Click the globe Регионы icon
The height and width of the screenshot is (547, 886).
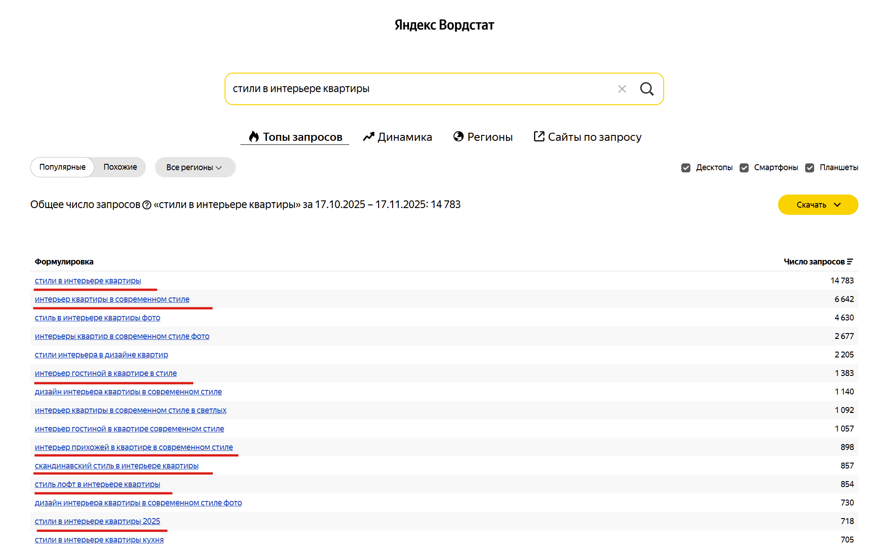pos(458,136)
